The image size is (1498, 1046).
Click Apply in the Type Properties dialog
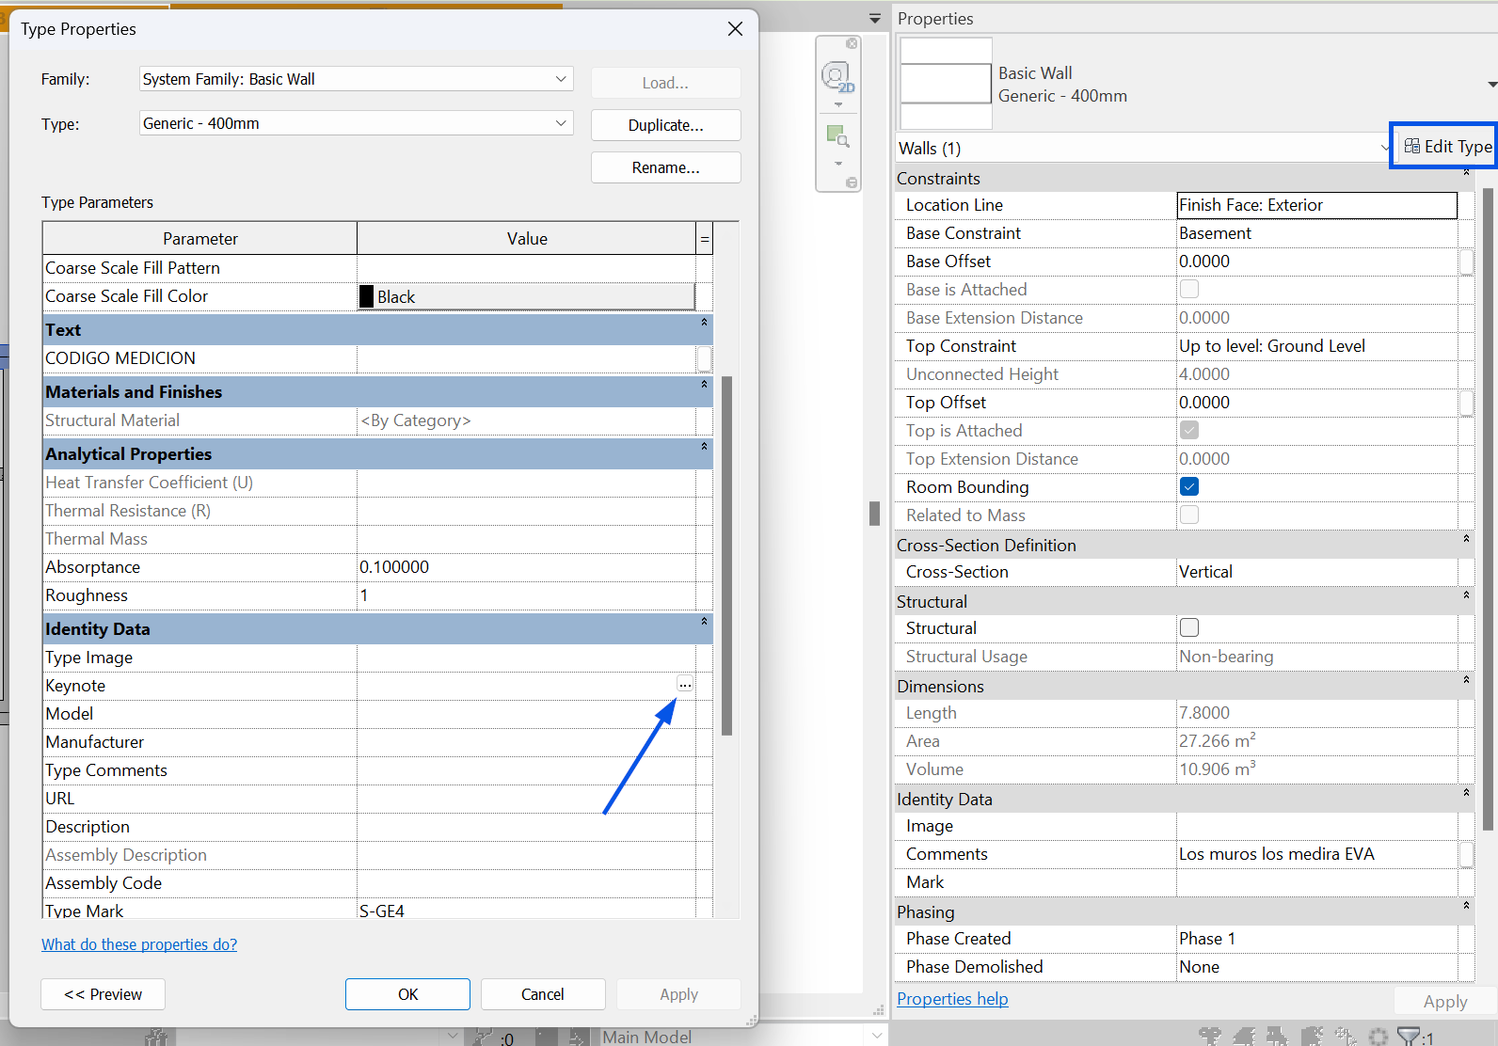pyautogui.click(x=678, y=994)
